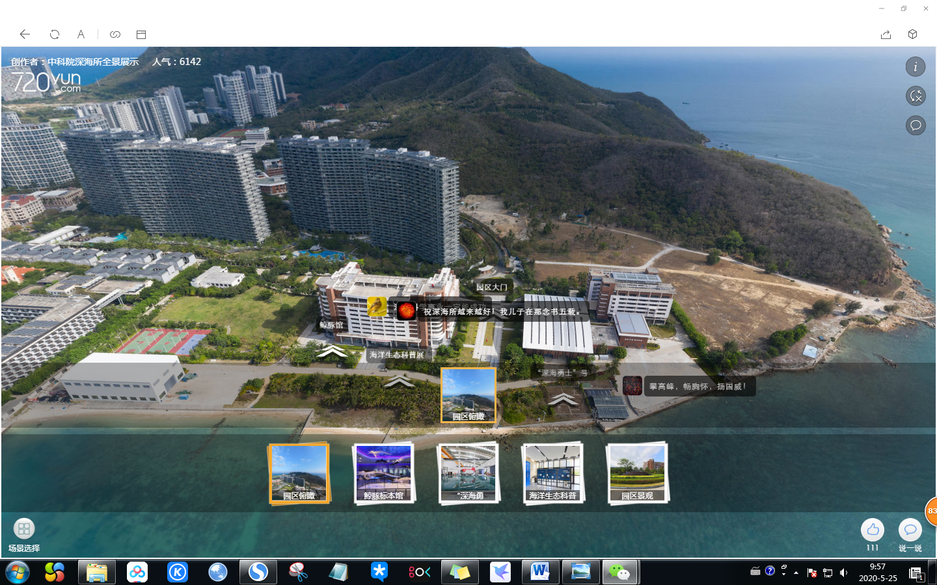Give a thumbs-up like to the panorama
937x585 pixels.
(873, 530)
